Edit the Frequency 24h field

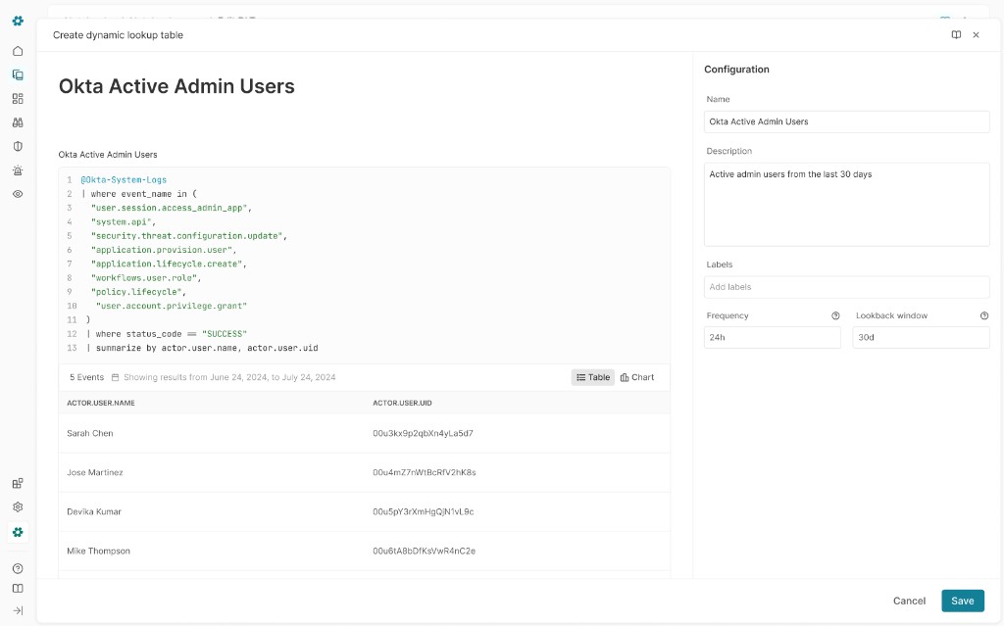pos(773,337)
